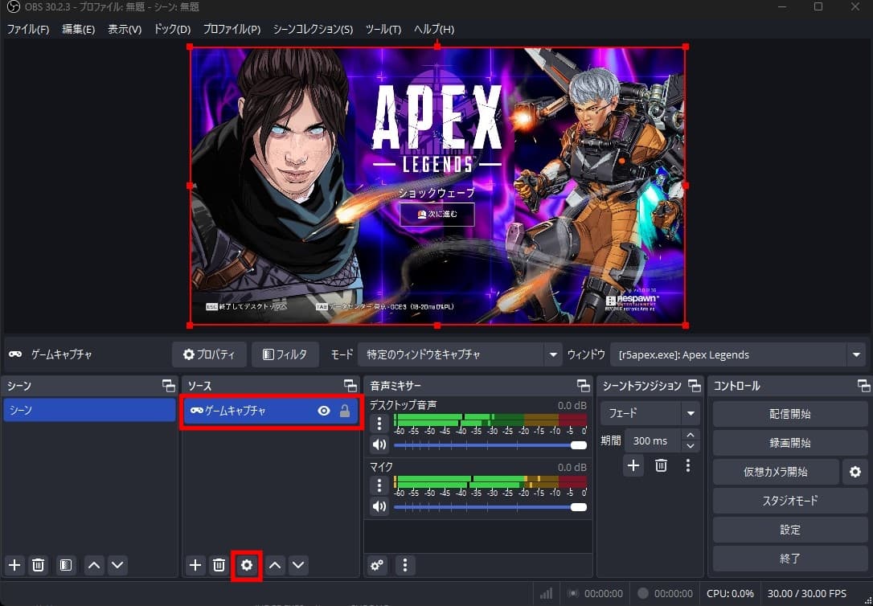
Task: Open virtual camera settings via its gear icon
Action: [855, 472]
